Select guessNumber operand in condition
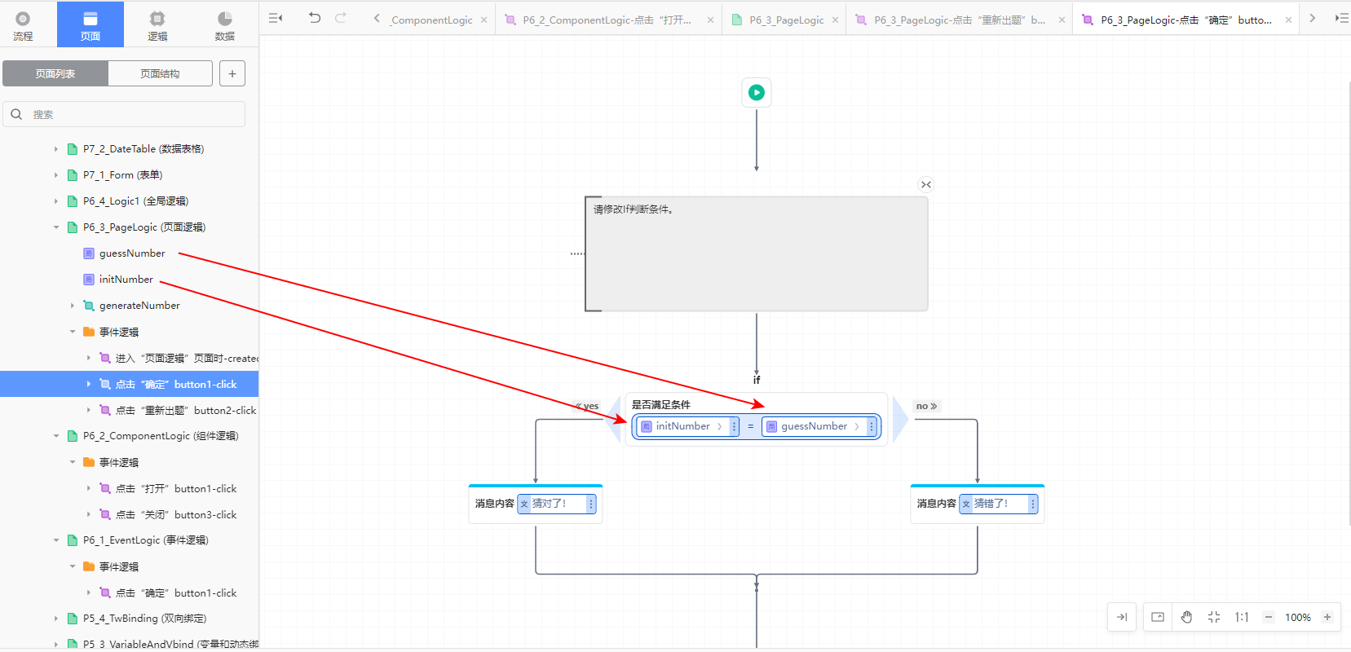Screen dimensions: 1351x652 814,426
